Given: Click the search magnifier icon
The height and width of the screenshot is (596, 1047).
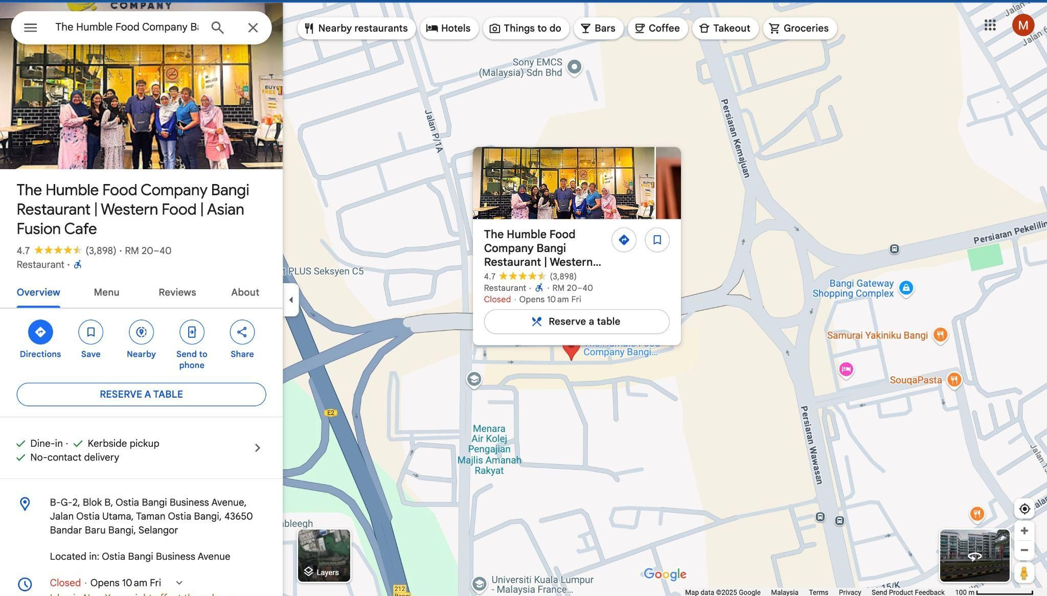Looking at the screenshot, I should [x=217, y=28].
